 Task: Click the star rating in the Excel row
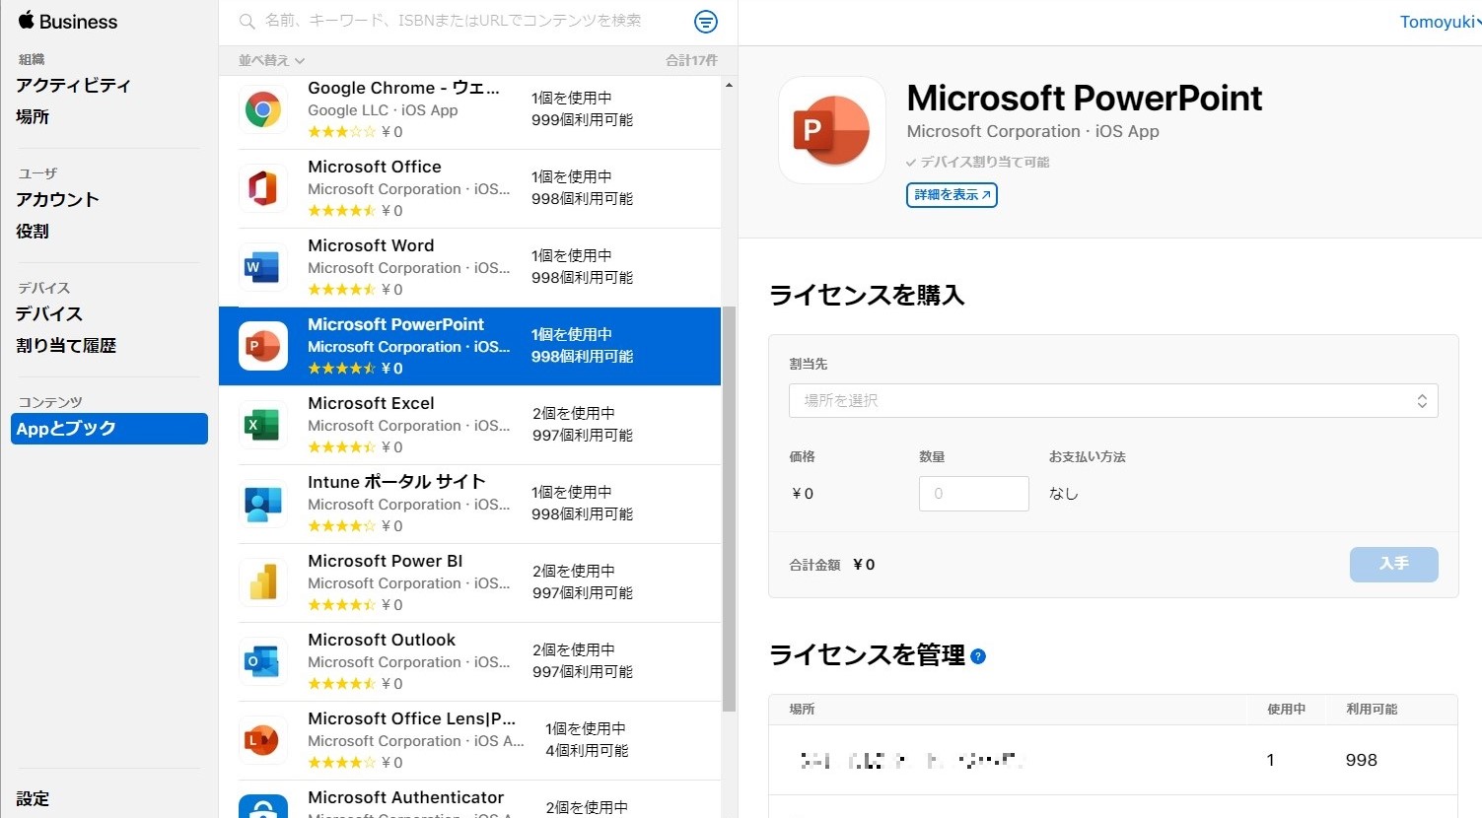(x=341, y=447)
